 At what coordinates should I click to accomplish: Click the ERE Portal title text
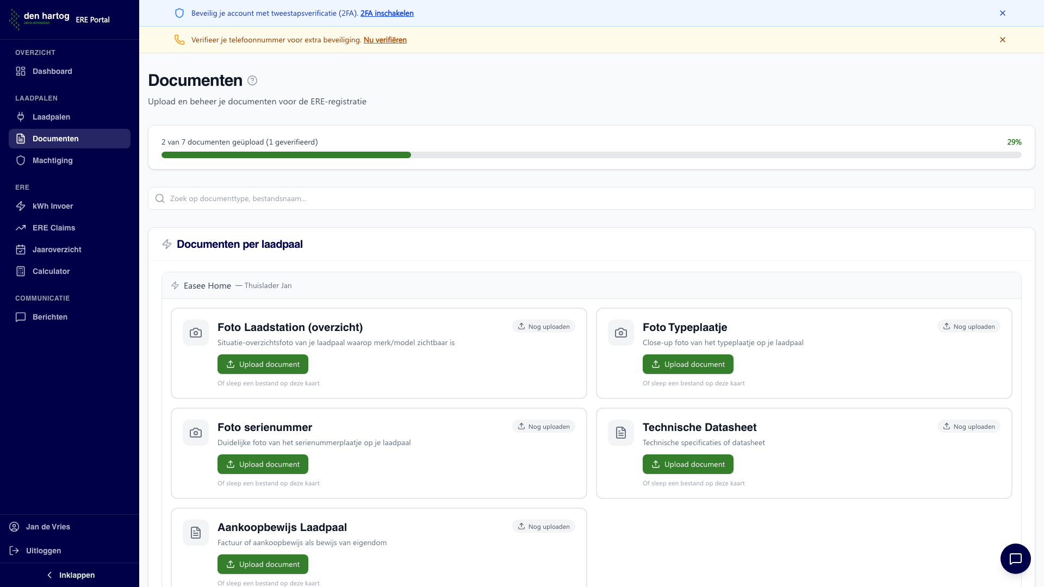tap(92, 20)
